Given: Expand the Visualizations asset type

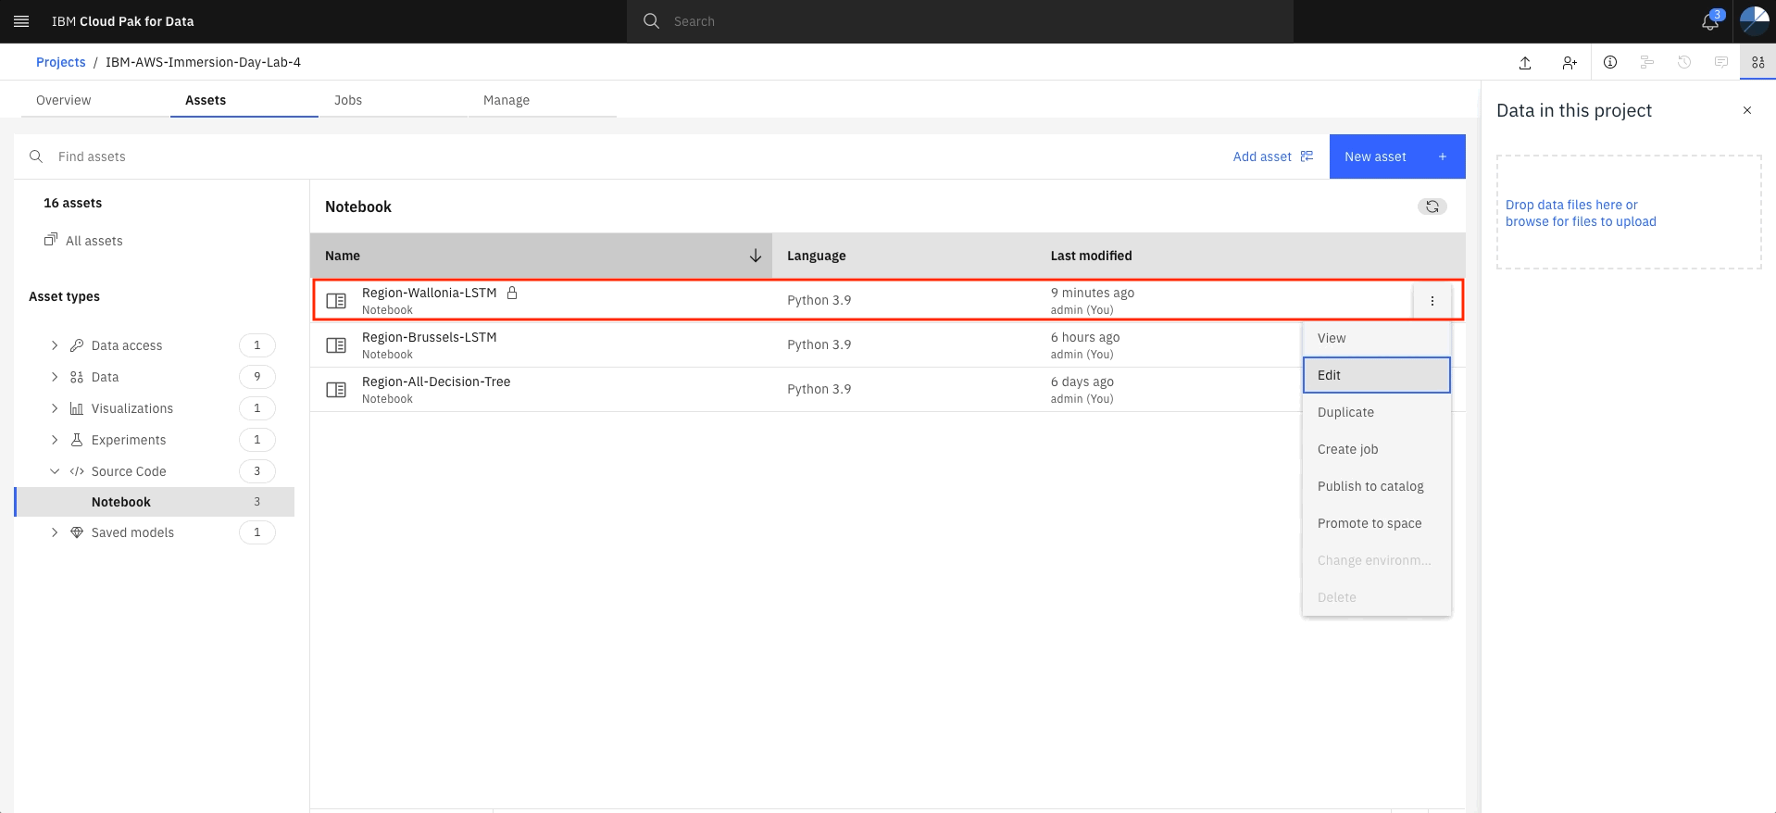Looking at the screenshot, I should 55,408.
